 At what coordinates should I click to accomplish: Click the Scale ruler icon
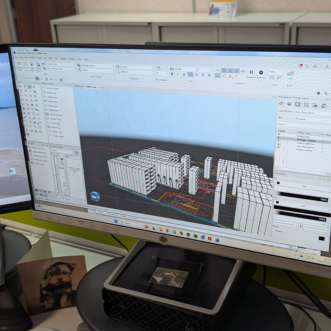pos(290,74)
